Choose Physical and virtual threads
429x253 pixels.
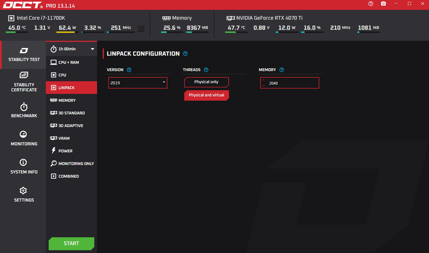pos(206,95)
